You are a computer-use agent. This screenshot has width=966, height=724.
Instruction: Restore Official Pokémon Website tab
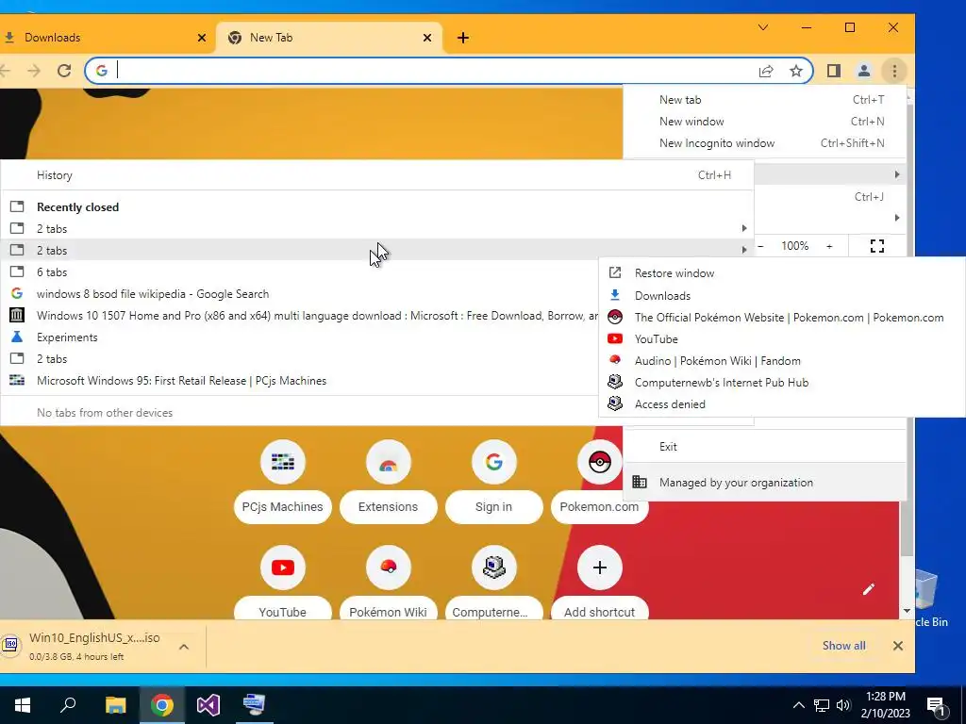(782, 317)
